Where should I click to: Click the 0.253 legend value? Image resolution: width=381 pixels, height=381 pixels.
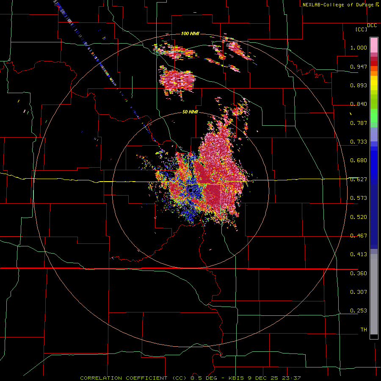(359, 311)
